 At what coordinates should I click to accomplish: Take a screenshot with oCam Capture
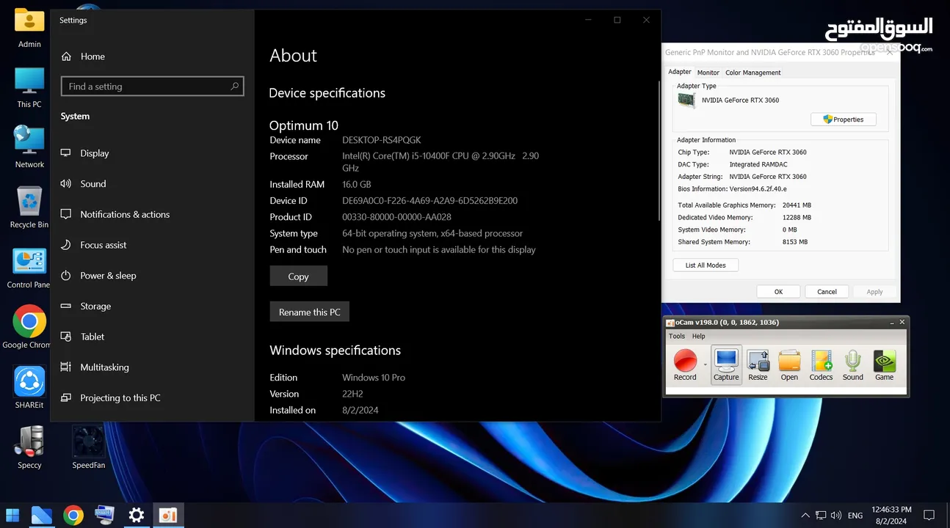coord(726,365)
